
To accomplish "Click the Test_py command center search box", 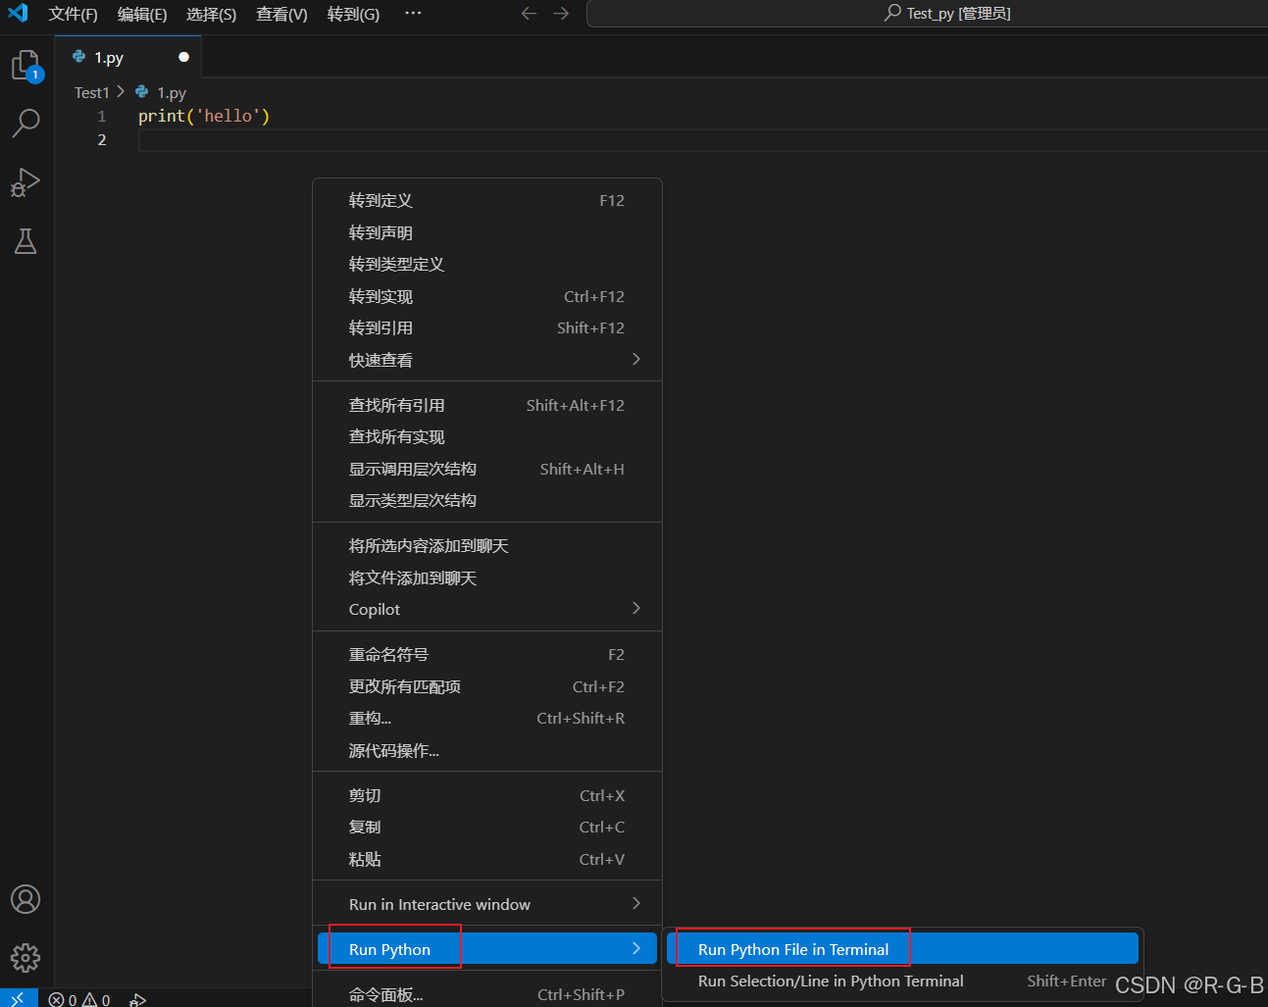I will [927, 14].
